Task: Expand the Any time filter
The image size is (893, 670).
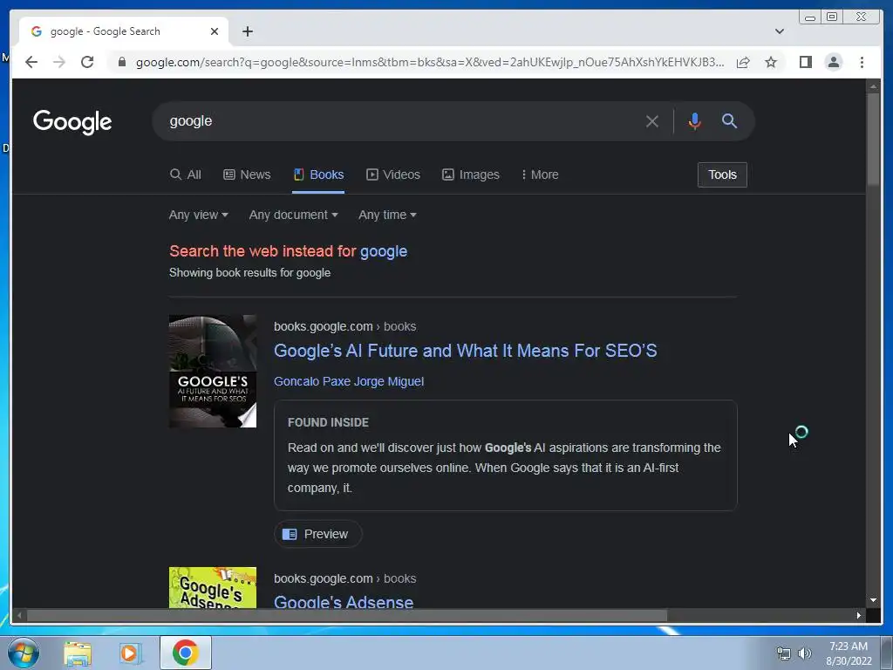Action: pyautogui.click(x=387, y=215)
